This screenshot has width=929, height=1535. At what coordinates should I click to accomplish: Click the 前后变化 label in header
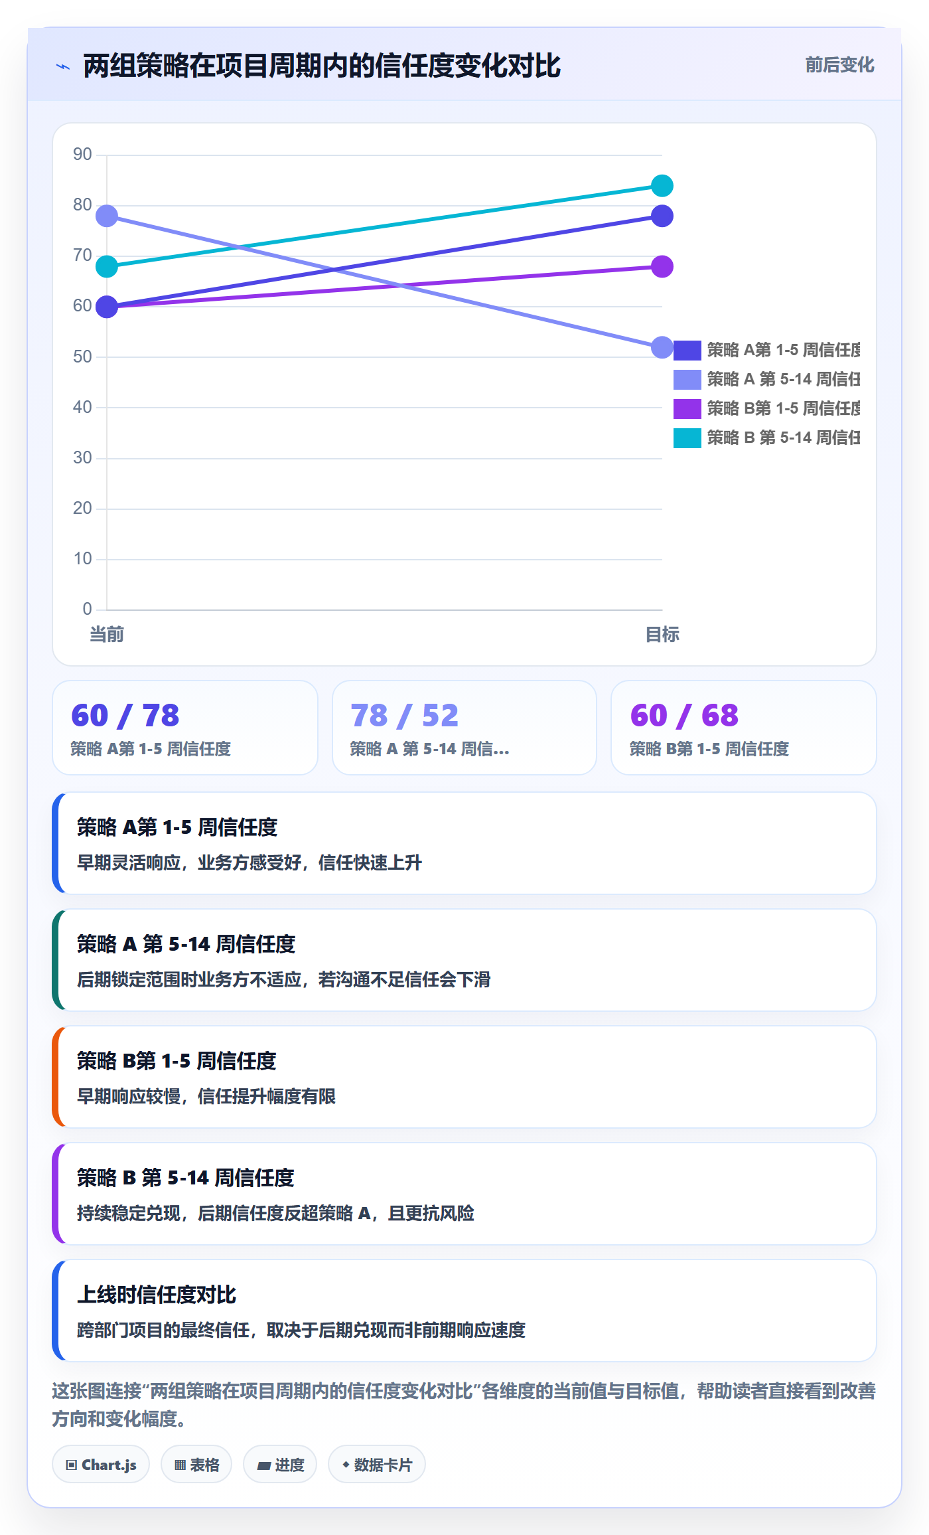[x=839, y=65]
